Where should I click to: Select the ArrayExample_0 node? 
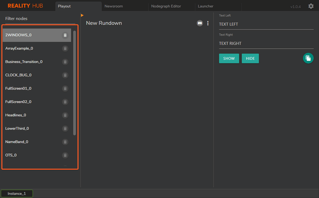(x=37, y=49)
